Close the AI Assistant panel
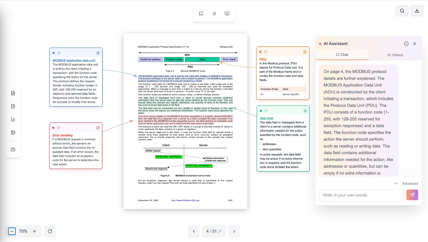Image resolution: width=428 pixels, height=242 pixels. coord(415,44)
